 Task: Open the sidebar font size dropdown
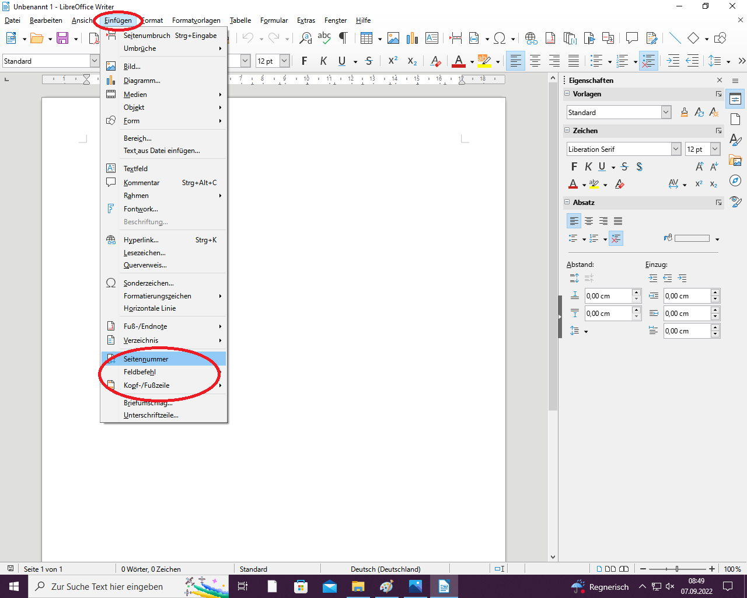click(715, 149)
